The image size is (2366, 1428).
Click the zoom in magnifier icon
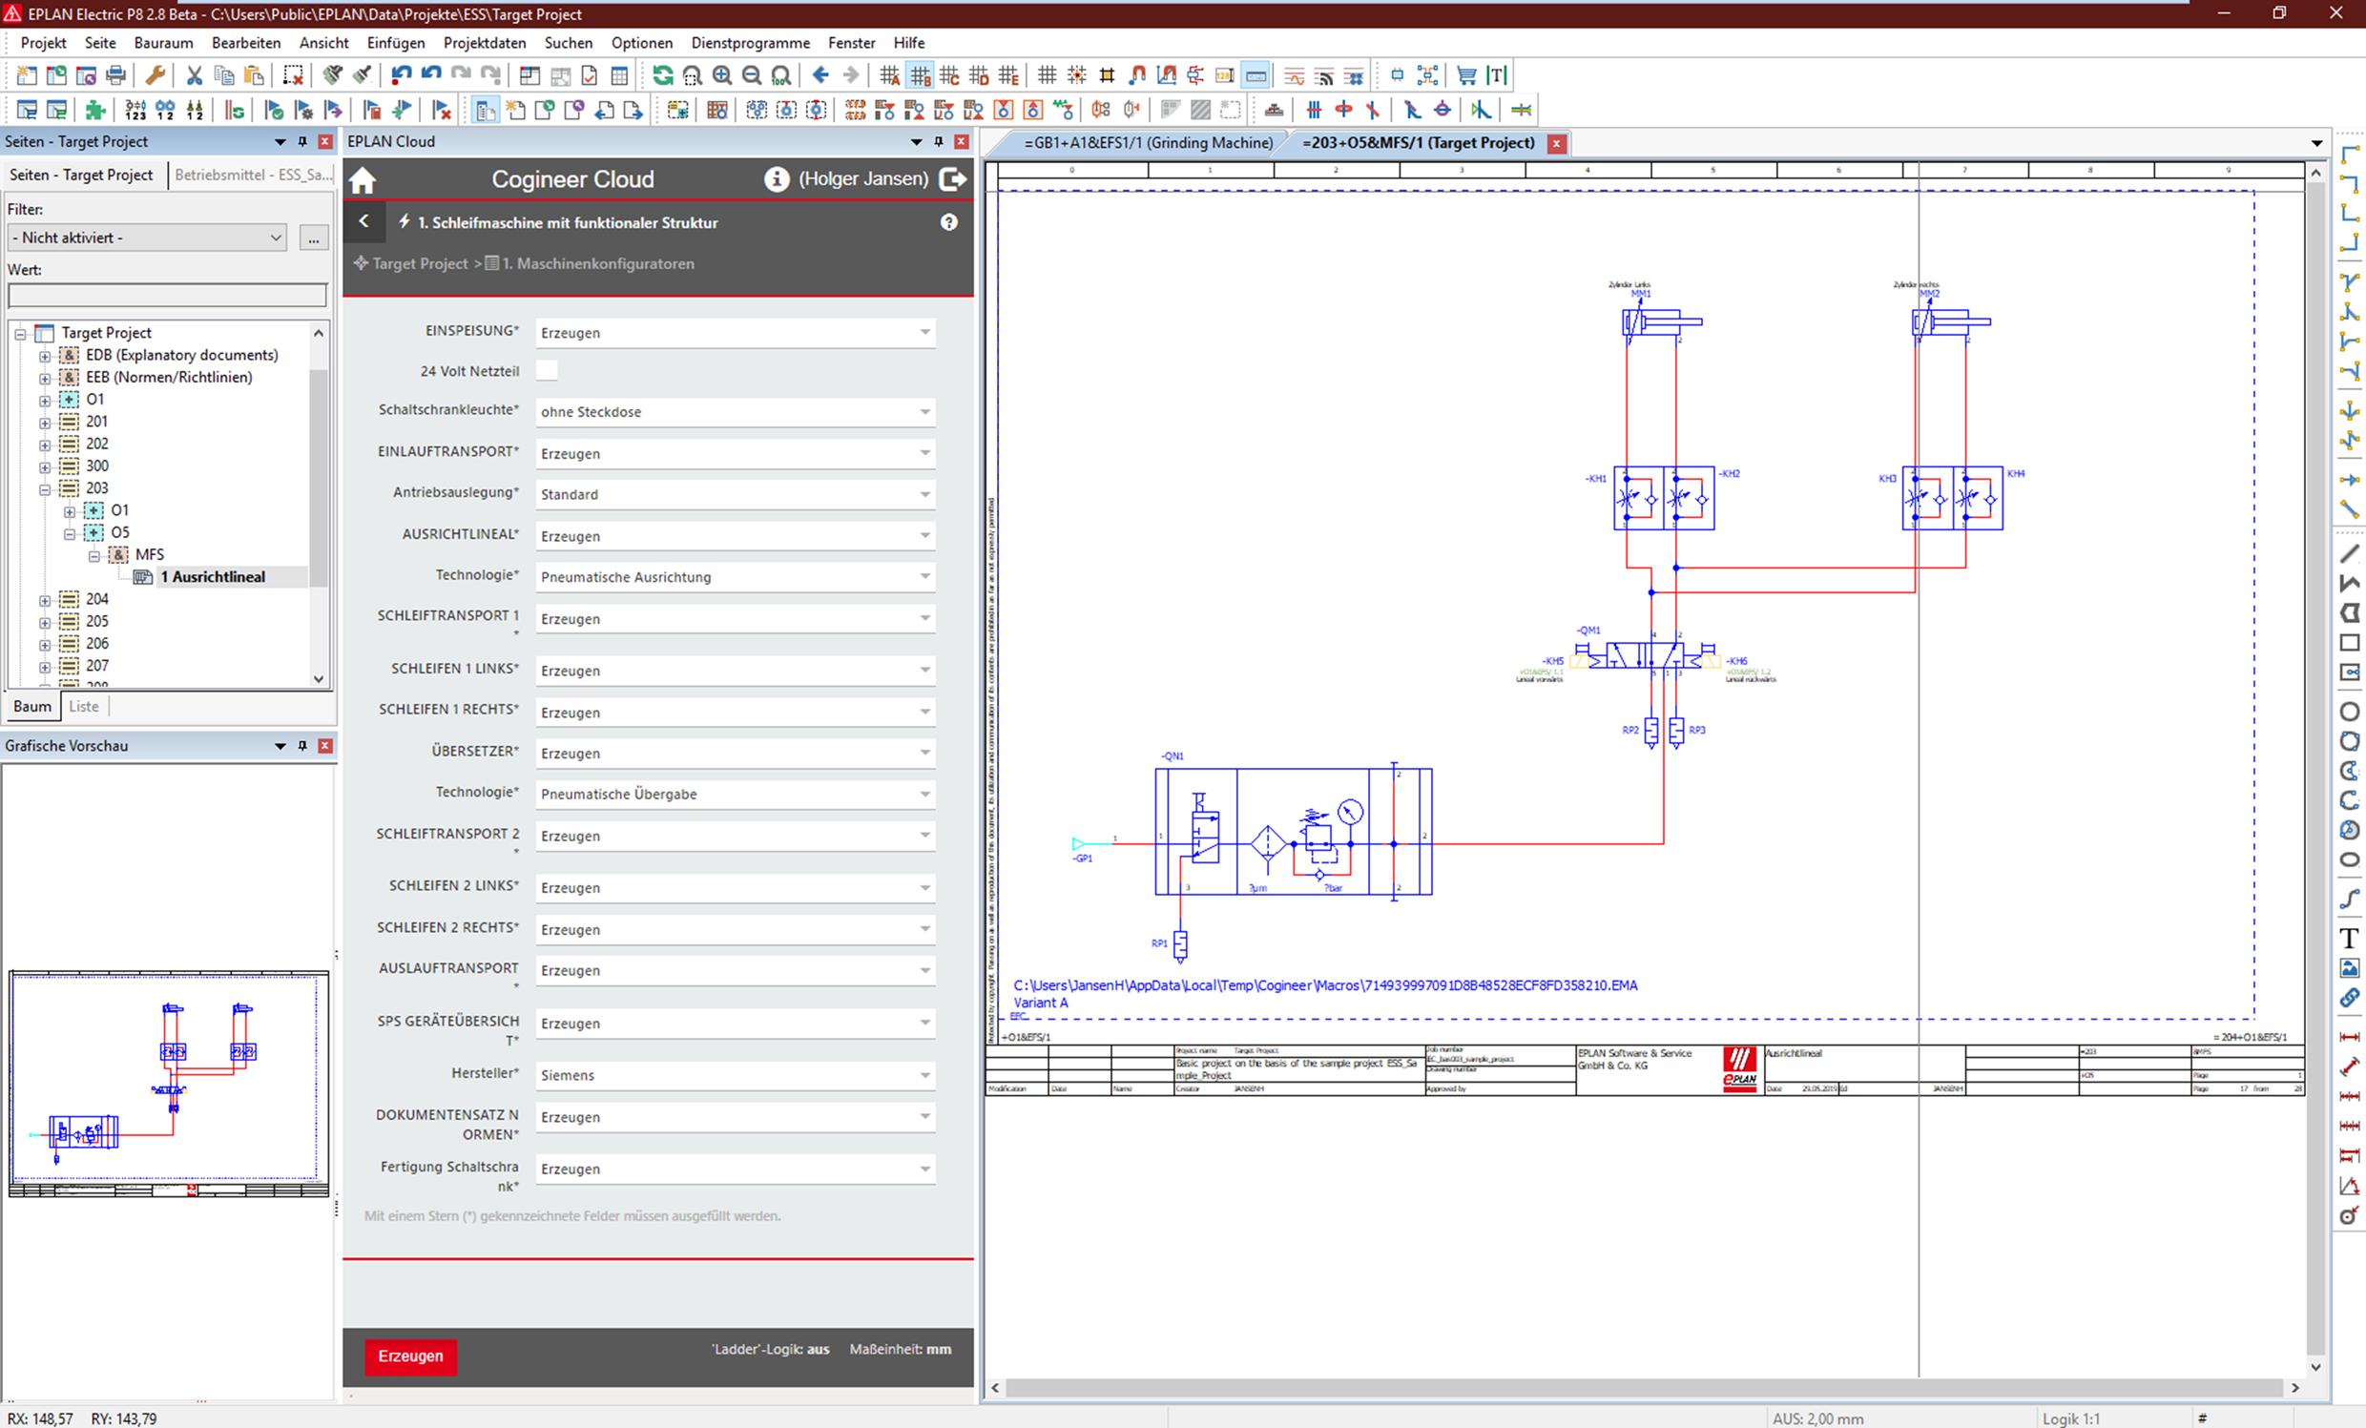[x=722, y=75]
